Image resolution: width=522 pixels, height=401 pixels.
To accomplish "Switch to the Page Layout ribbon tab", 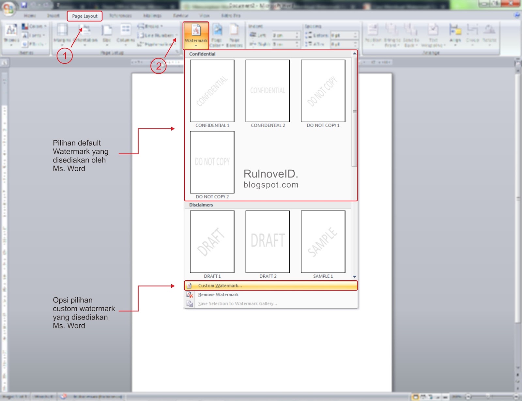I will [x=85, y=16].
